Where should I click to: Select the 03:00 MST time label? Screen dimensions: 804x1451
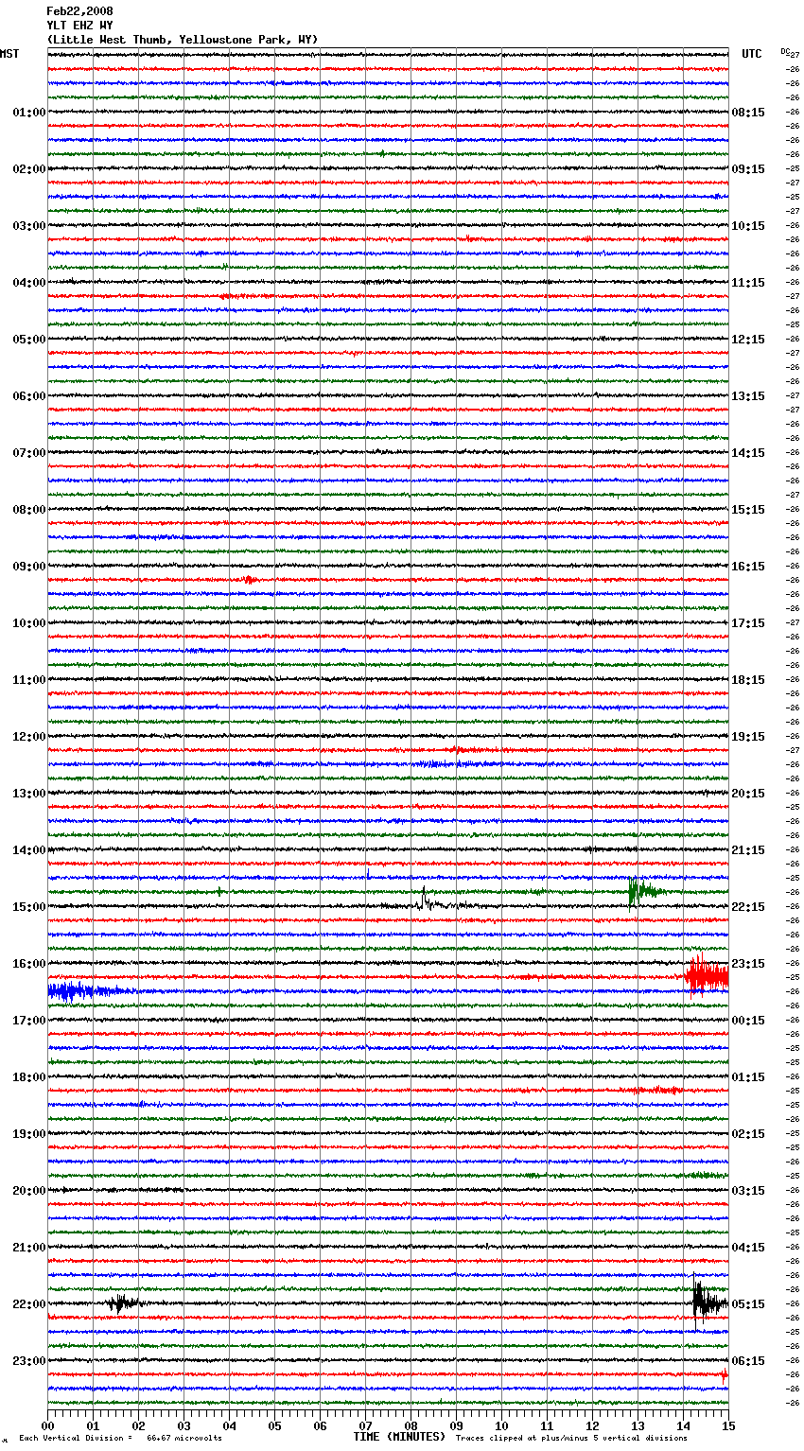pos(29,226)
